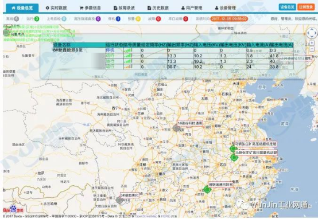Viewport: 318px width, 219px height.
Task: Click the input current value 24
Action: (249, 67)
